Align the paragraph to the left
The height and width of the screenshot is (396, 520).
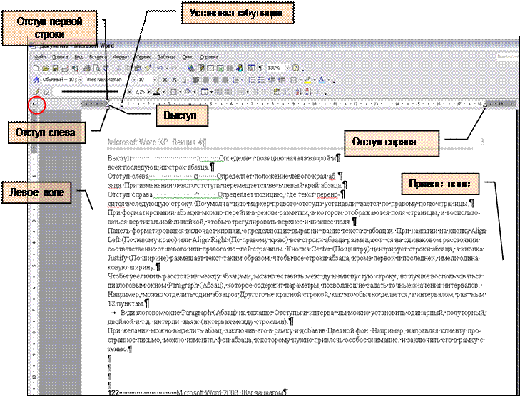pyautogui.click(x=195, y=80)
